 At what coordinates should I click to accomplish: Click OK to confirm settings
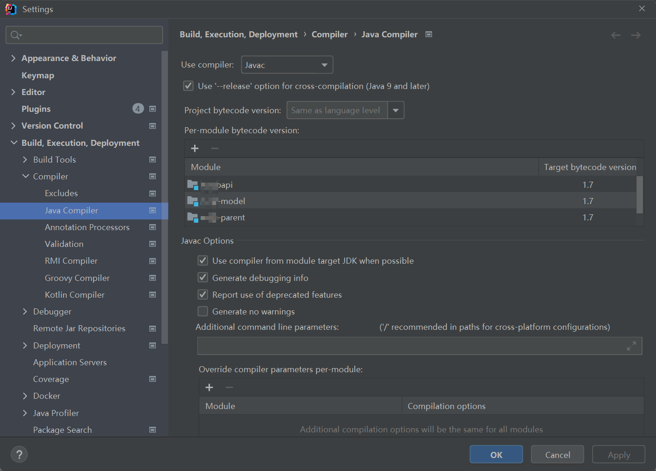[496, 455]
